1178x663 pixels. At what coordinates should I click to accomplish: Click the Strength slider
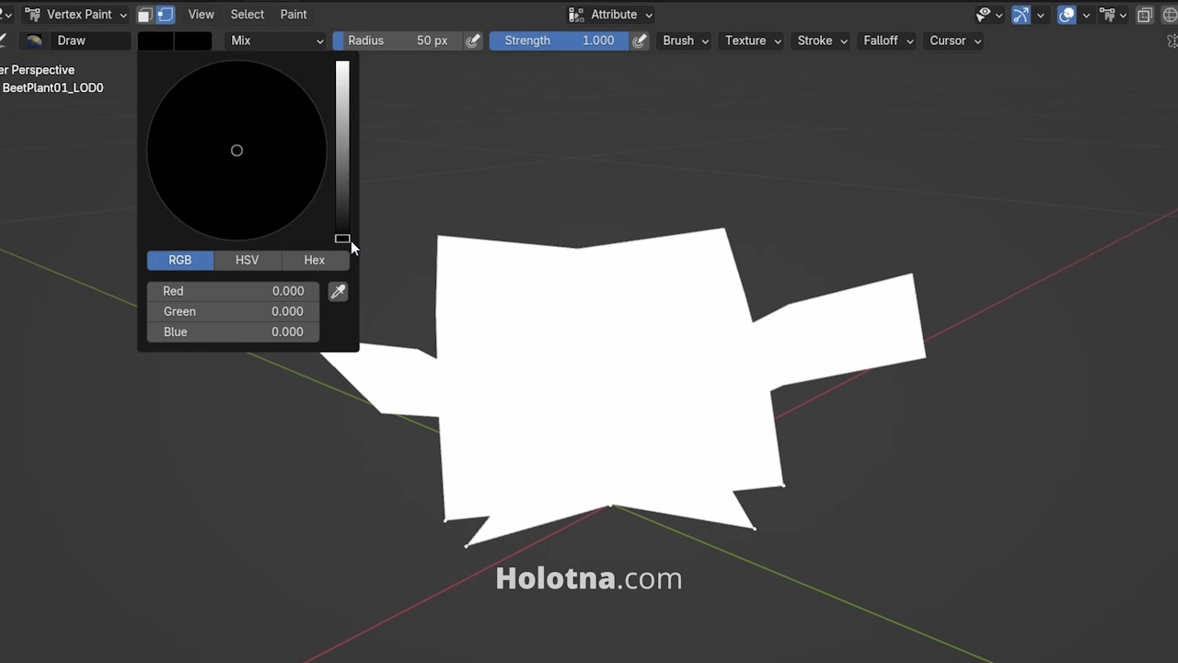point(559,41)
